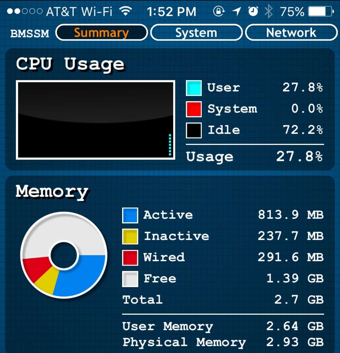
Task: Tap the CPU usage history graph
Action: pyautogui.click(x=96, y=120)
